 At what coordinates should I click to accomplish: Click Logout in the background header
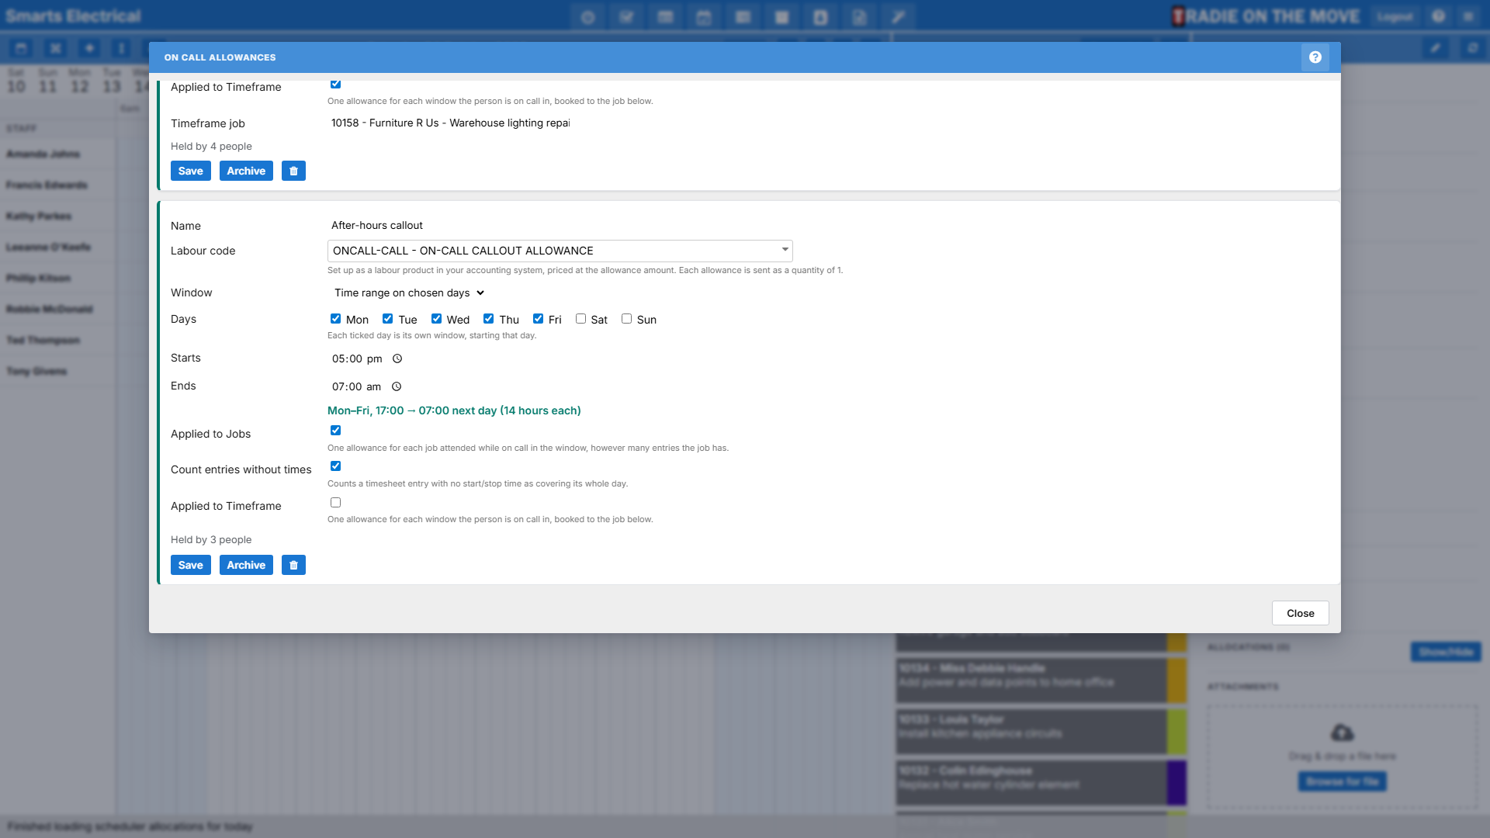pos(1395,16)
